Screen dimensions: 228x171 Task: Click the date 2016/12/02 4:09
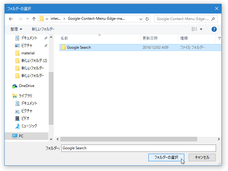pyautogui.click(x=155, y=47)
